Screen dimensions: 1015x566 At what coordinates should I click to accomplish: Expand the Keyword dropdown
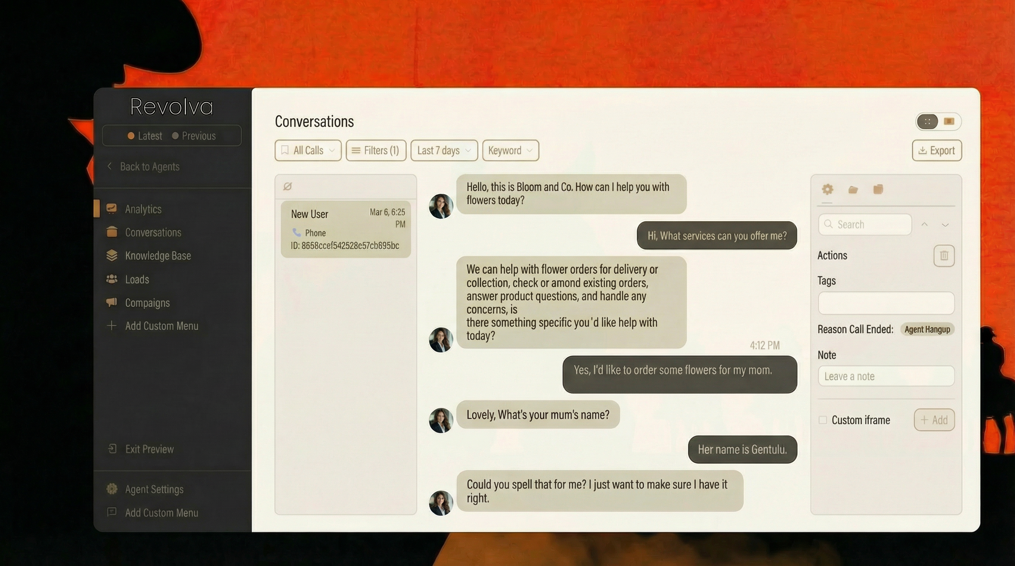coord(510,151)
